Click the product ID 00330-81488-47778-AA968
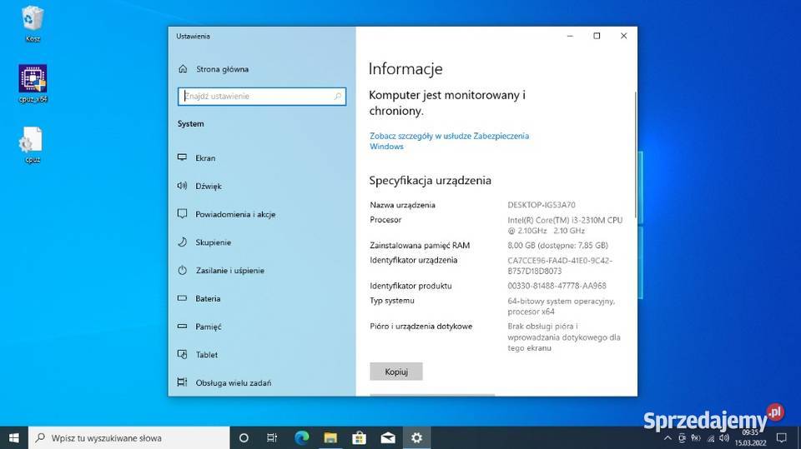The height and width of the screenshot is (449, 801). [557, 287]
